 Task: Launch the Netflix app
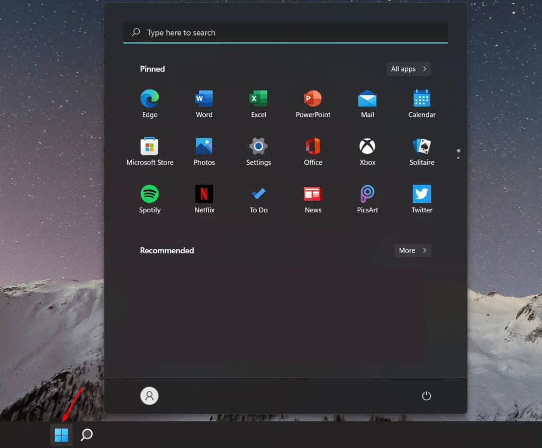204,199
